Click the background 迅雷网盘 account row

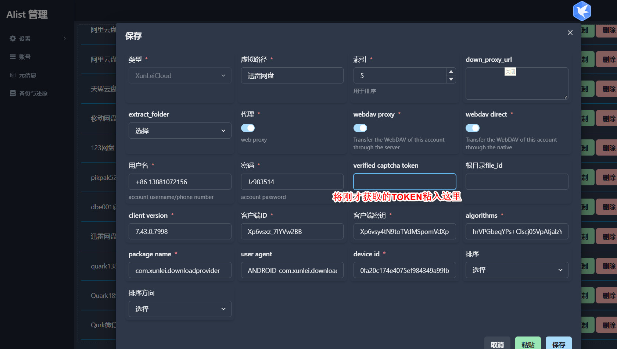click(x=103, y=236)
